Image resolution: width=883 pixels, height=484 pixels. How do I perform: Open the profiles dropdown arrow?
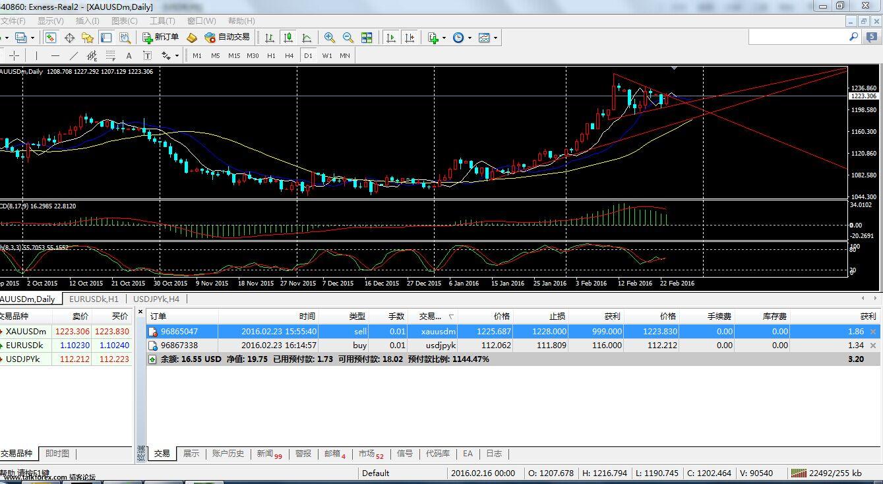[x=34, y=38]
